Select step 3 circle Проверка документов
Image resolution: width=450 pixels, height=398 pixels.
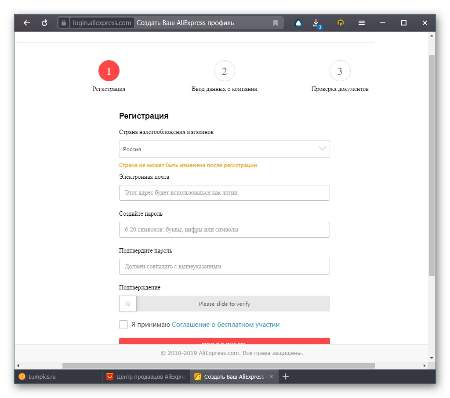(x=340, y=71)
